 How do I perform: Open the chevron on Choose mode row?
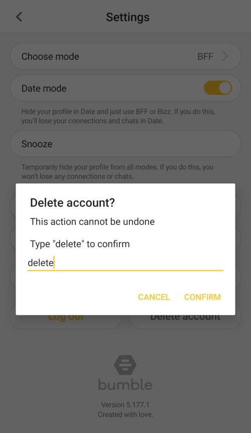pos(225,56)
